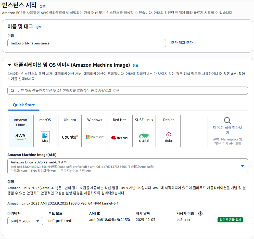Select the SUSE Linux AMI tile
Screen dimensions: 254x239
144,131
